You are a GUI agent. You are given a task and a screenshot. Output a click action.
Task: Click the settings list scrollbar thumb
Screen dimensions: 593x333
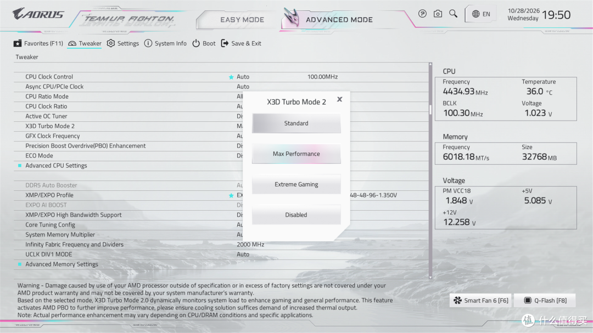pos(430,109)
